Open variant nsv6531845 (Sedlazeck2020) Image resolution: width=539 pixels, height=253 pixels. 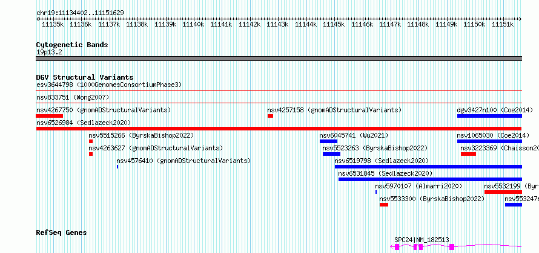point(385,173)
